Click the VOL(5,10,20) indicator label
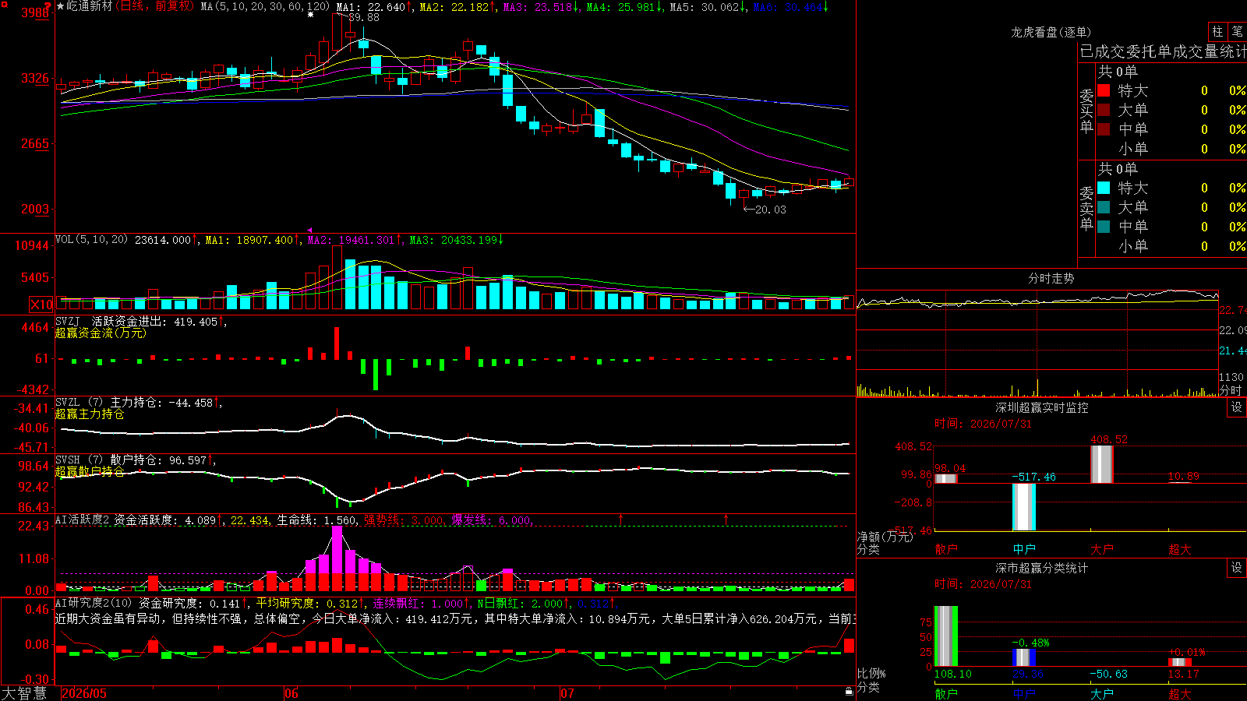 click(91, 240)
